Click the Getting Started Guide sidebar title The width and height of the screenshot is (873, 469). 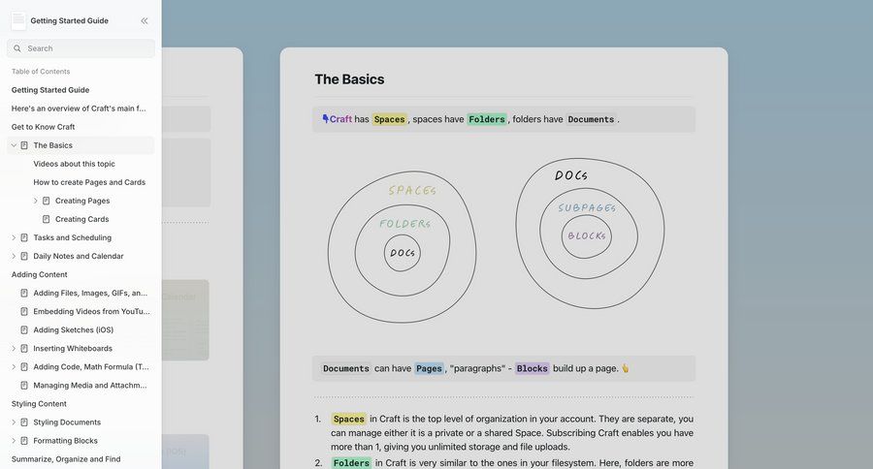click(x=70, y=20)
